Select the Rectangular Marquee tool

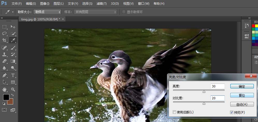[x=4, y=27]
